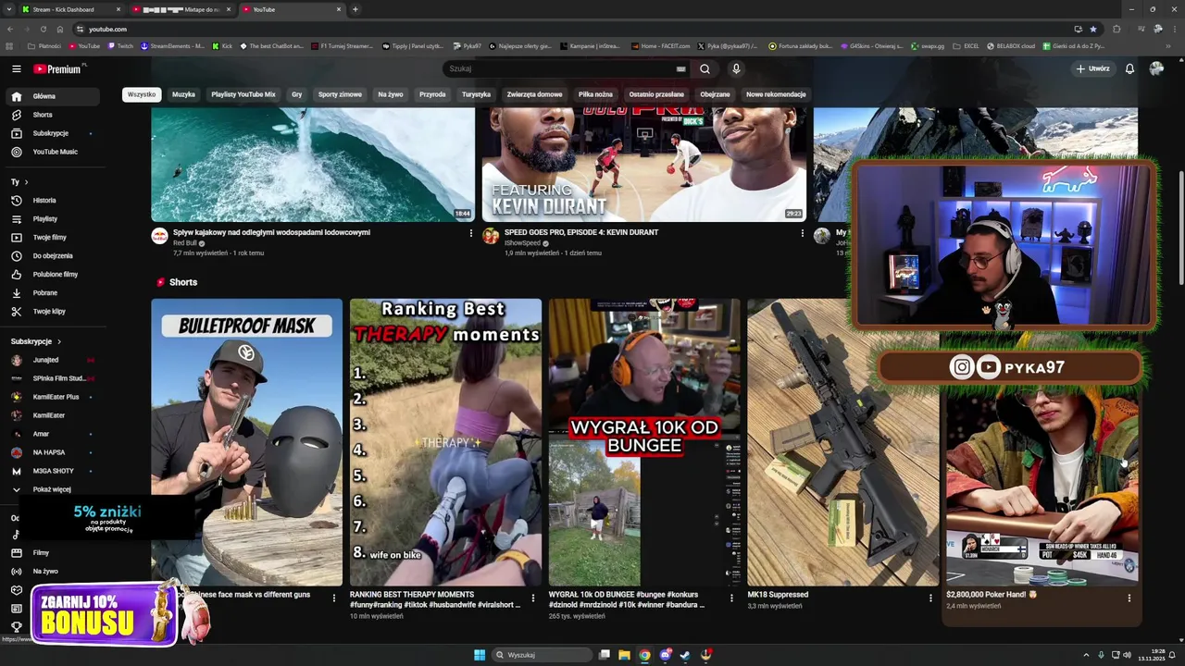
Task: Open the account avatar menu
Action: pos(1156,68)
